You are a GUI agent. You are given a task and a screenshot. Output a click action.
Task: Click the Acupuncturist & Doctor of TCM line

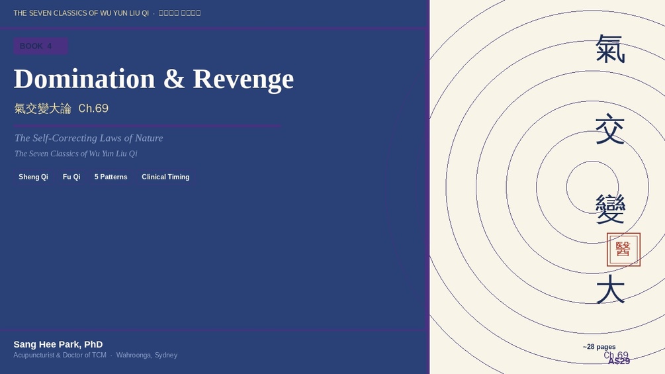(x=95, y=355)
